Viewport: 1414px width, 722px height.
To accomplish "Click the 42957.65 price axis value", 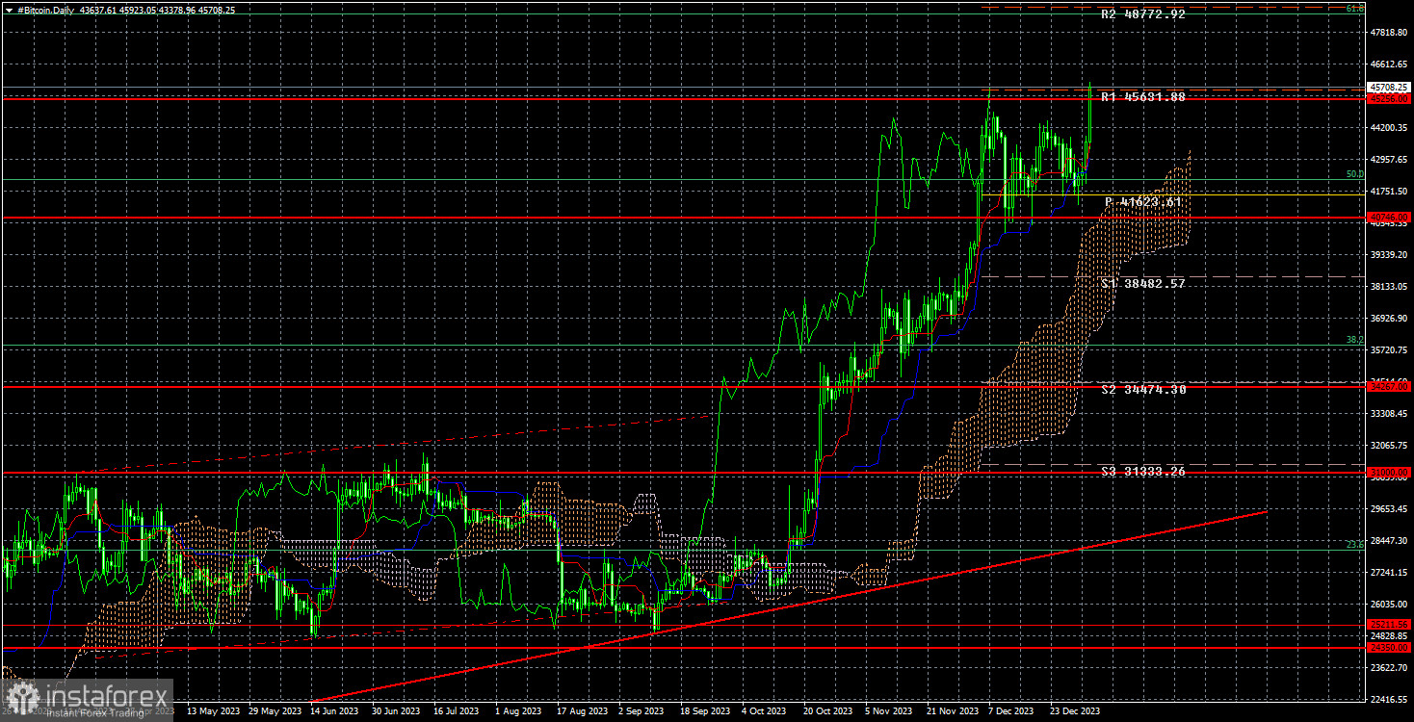I will pyautogui.click(x=1389, y=160).
